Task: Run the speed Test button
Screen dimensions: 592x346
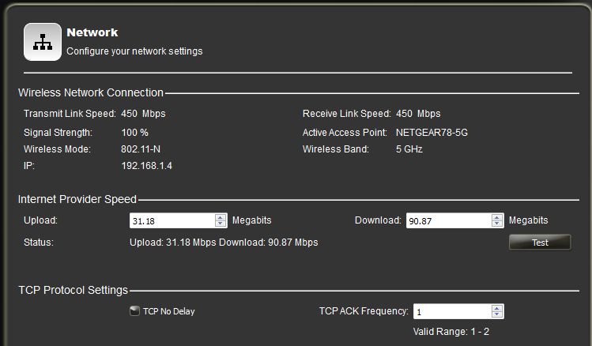Action: pyautogui.click(x=540, y=243)
